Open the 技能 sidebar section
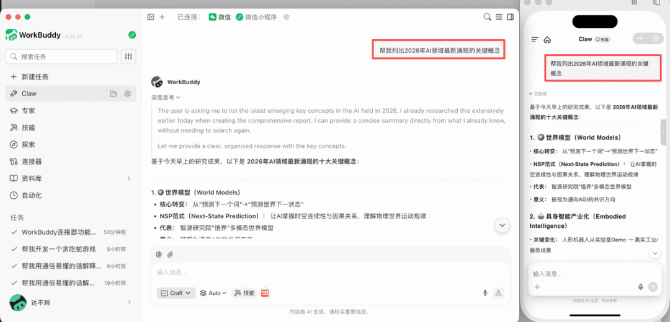670x322 pixels. click(71, 128)
